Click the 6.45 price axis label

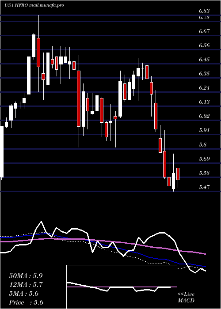(x=204, y=60)
